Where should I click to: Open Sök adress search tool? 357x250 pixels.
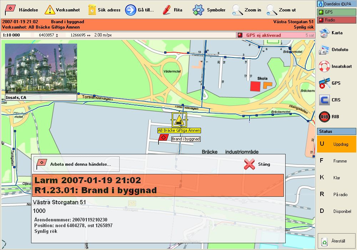click(x=92, y=10)
